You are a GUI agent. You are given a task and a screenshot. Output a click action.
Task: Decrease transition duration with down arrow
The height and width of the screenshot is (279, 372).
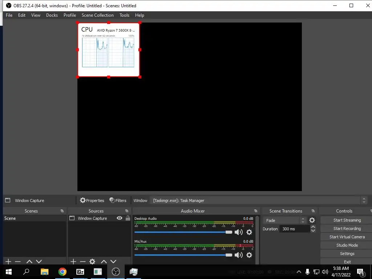coord(313,231)
